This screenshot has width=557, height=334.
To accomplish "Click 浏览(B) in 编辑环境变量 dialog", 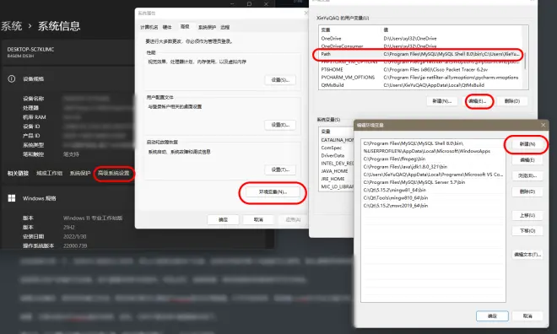I will 527,175.
